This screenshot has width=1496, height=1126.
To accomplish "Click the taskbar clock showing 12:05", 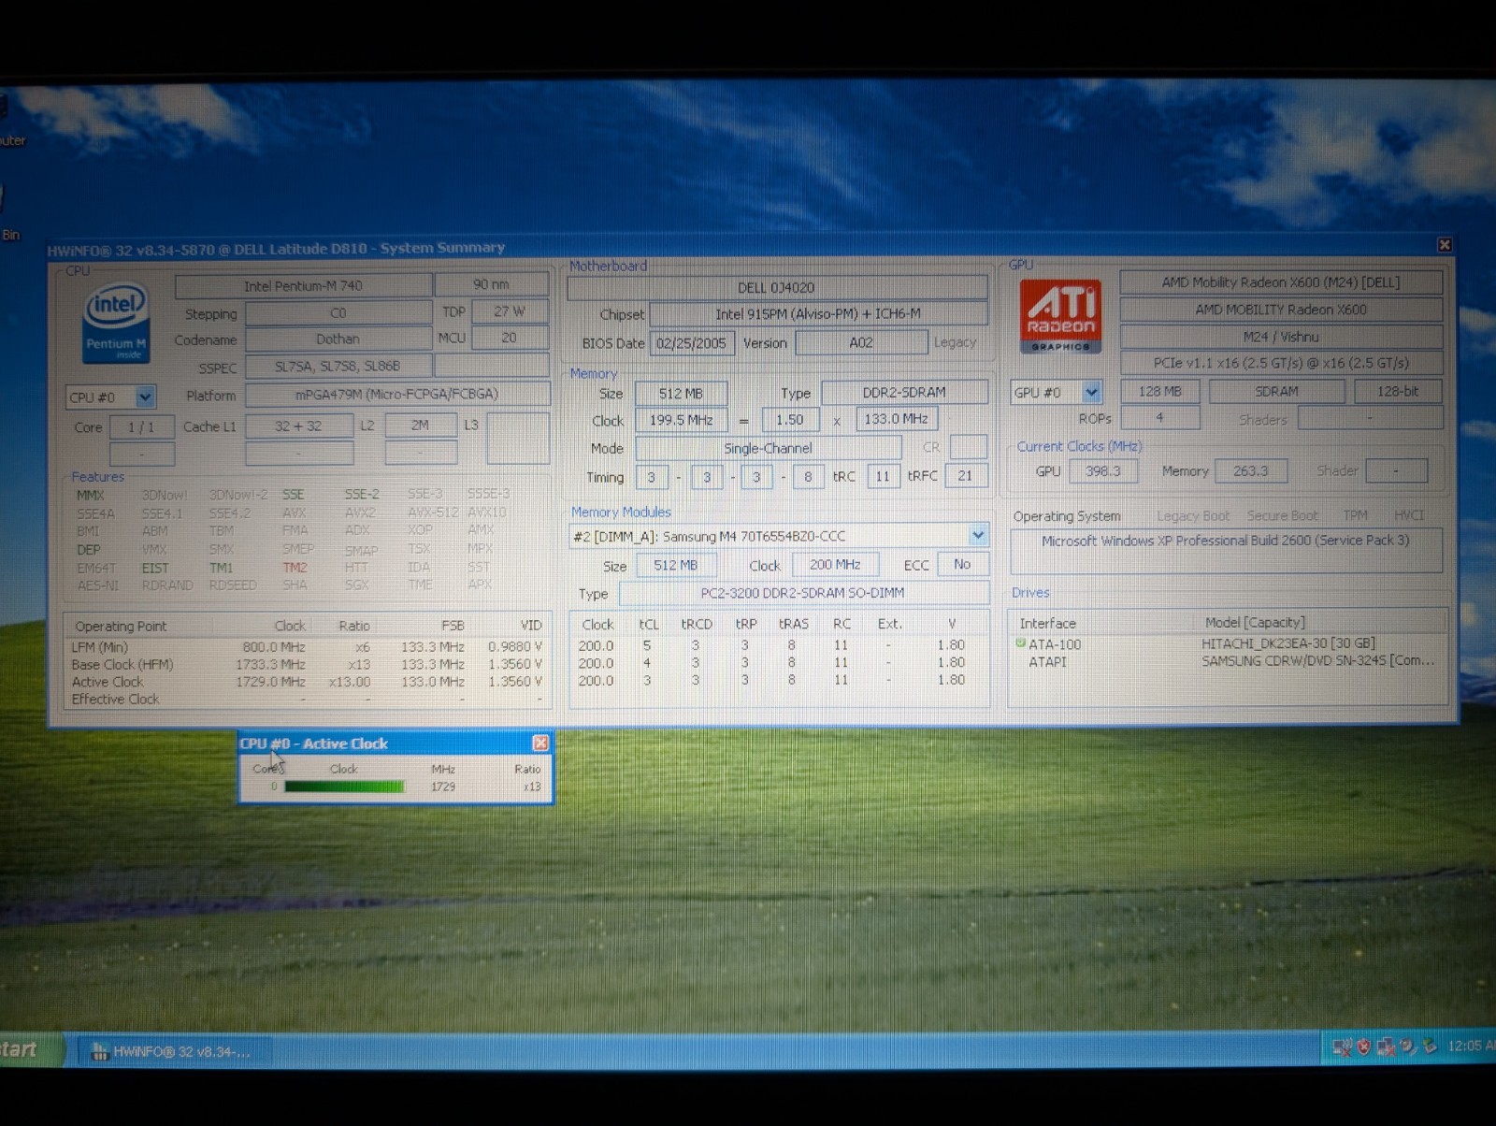I will pyautogui.click(x=1471, y=1046).
